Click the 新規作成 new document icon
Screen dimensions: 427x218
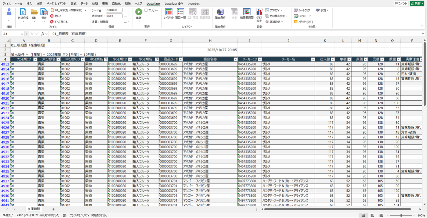[x=23, y=12]
